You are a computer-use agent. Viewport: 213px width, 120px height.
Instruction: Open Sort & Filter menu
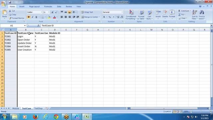tap(194, 15)
